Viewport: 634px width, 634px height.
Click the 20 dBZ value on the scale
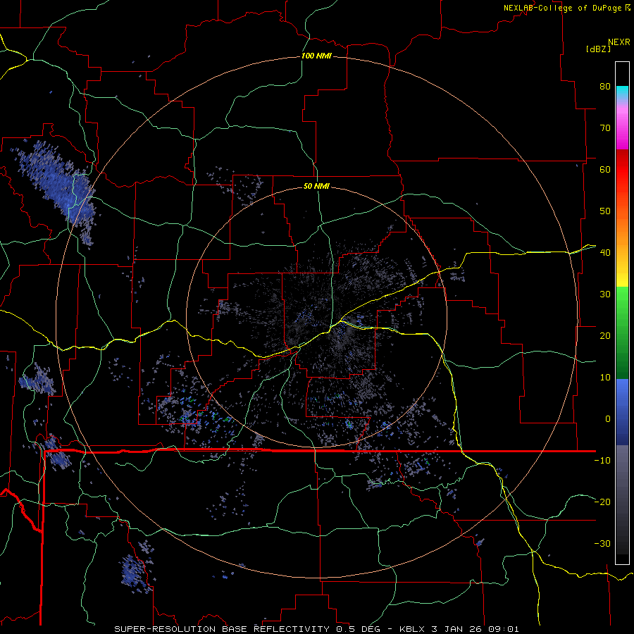click(605, 335)
